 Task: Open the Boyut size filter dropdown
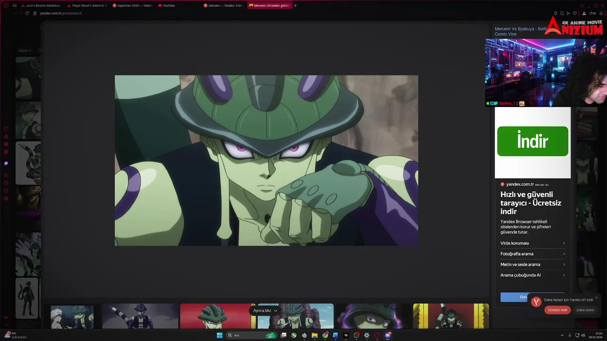25,50
